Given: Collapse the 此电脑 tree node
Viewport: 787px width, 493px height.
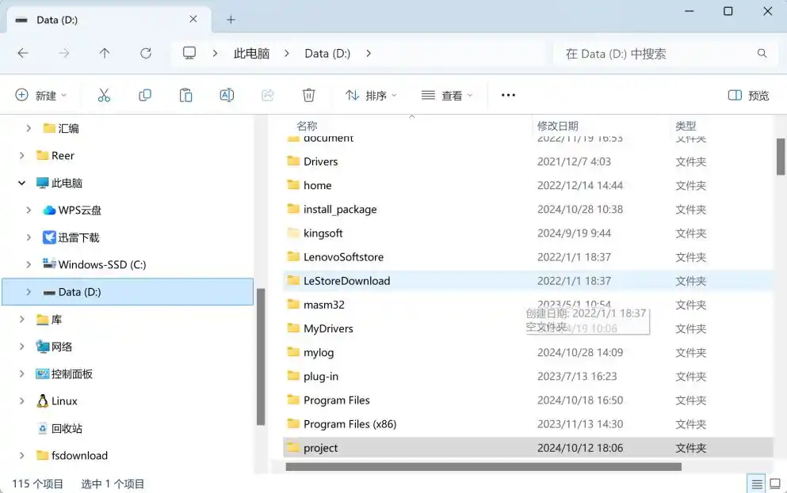Looking at the screenshot, I should tap(21, 183).
